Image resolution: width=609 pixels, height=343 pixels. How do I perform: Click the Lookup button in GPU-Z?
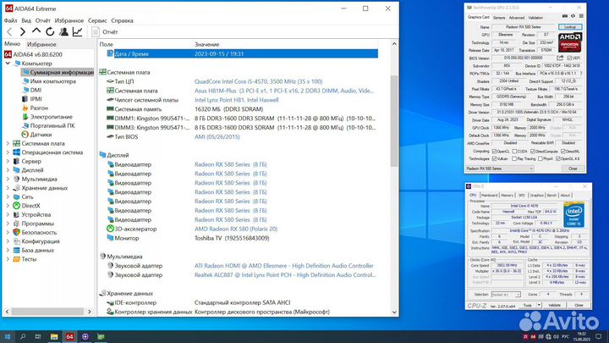[570, 27]
